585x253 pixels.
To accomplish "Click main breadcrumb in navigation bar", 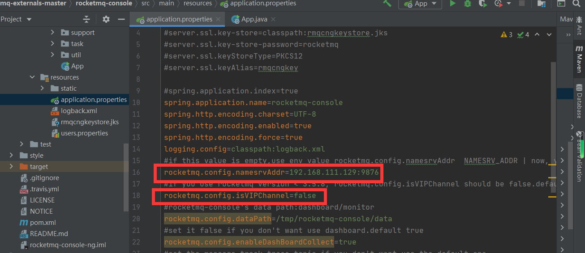I will 167,3.
